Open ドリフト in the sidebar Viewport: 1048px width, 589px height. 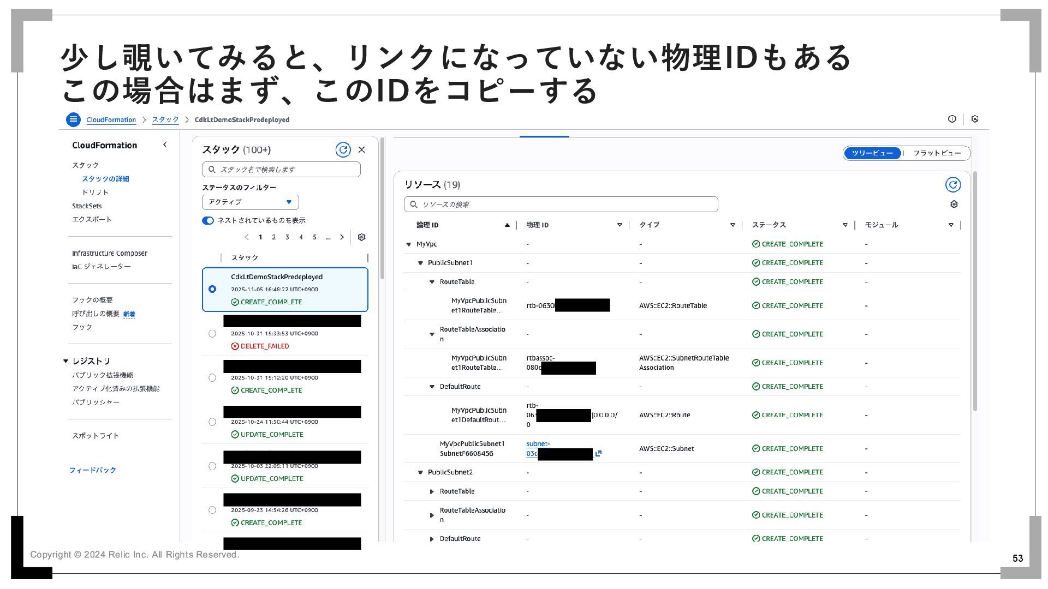[x=95, y=192]
